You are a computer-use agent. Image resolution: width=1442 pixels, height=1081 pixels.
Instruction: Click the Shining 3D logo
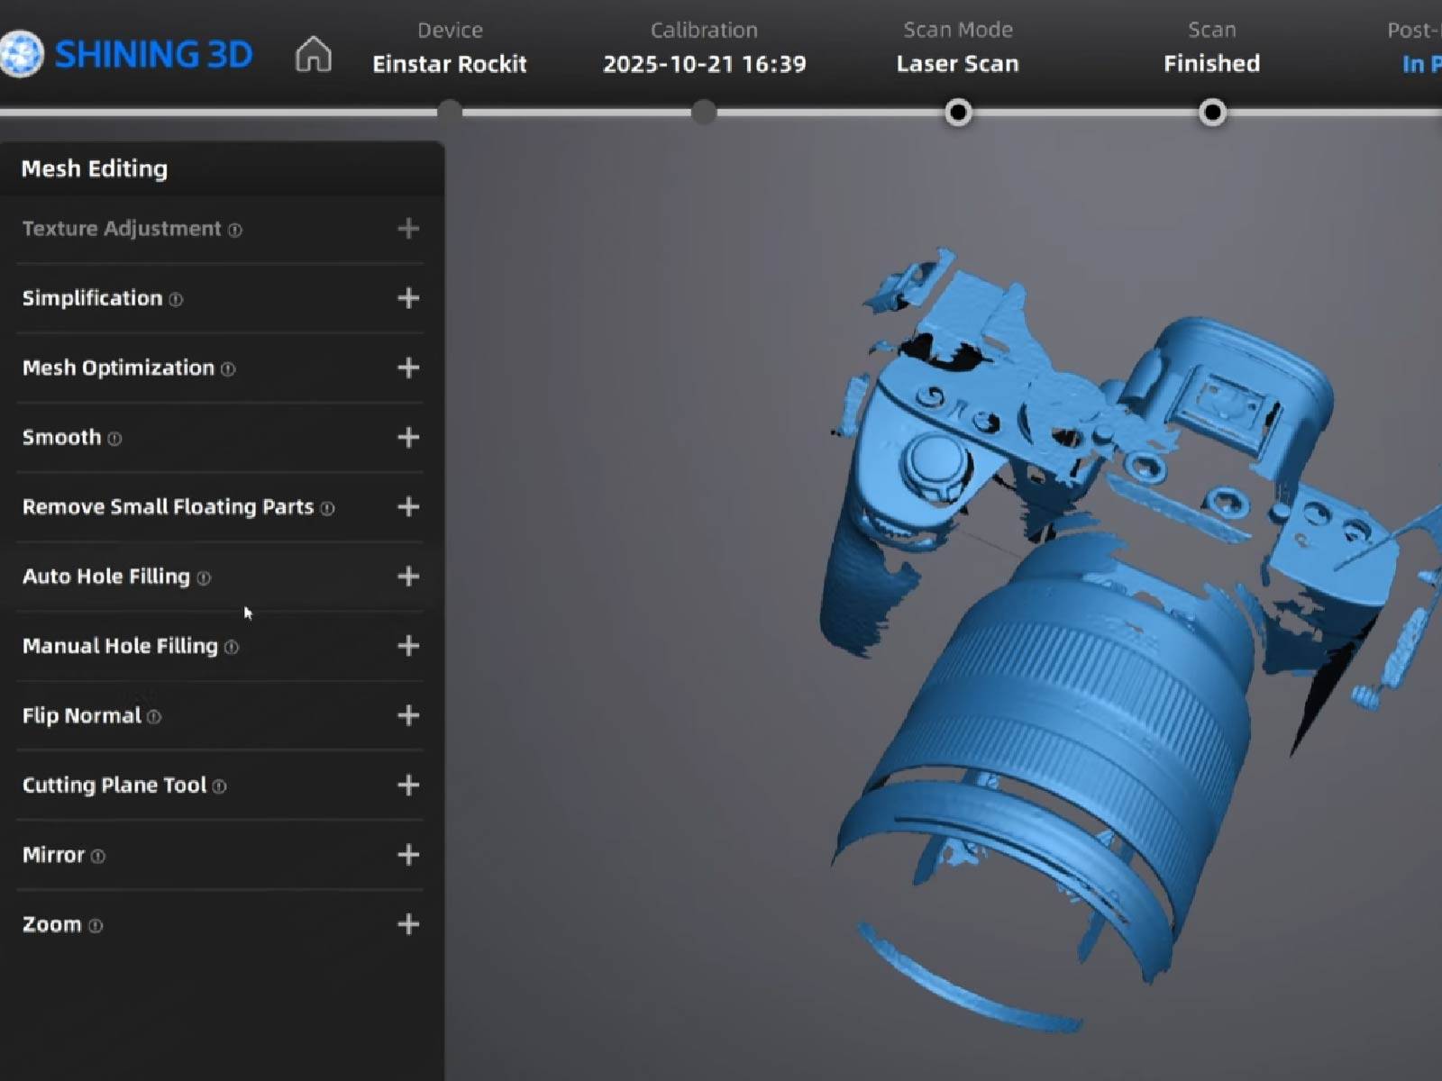[127, 54]
